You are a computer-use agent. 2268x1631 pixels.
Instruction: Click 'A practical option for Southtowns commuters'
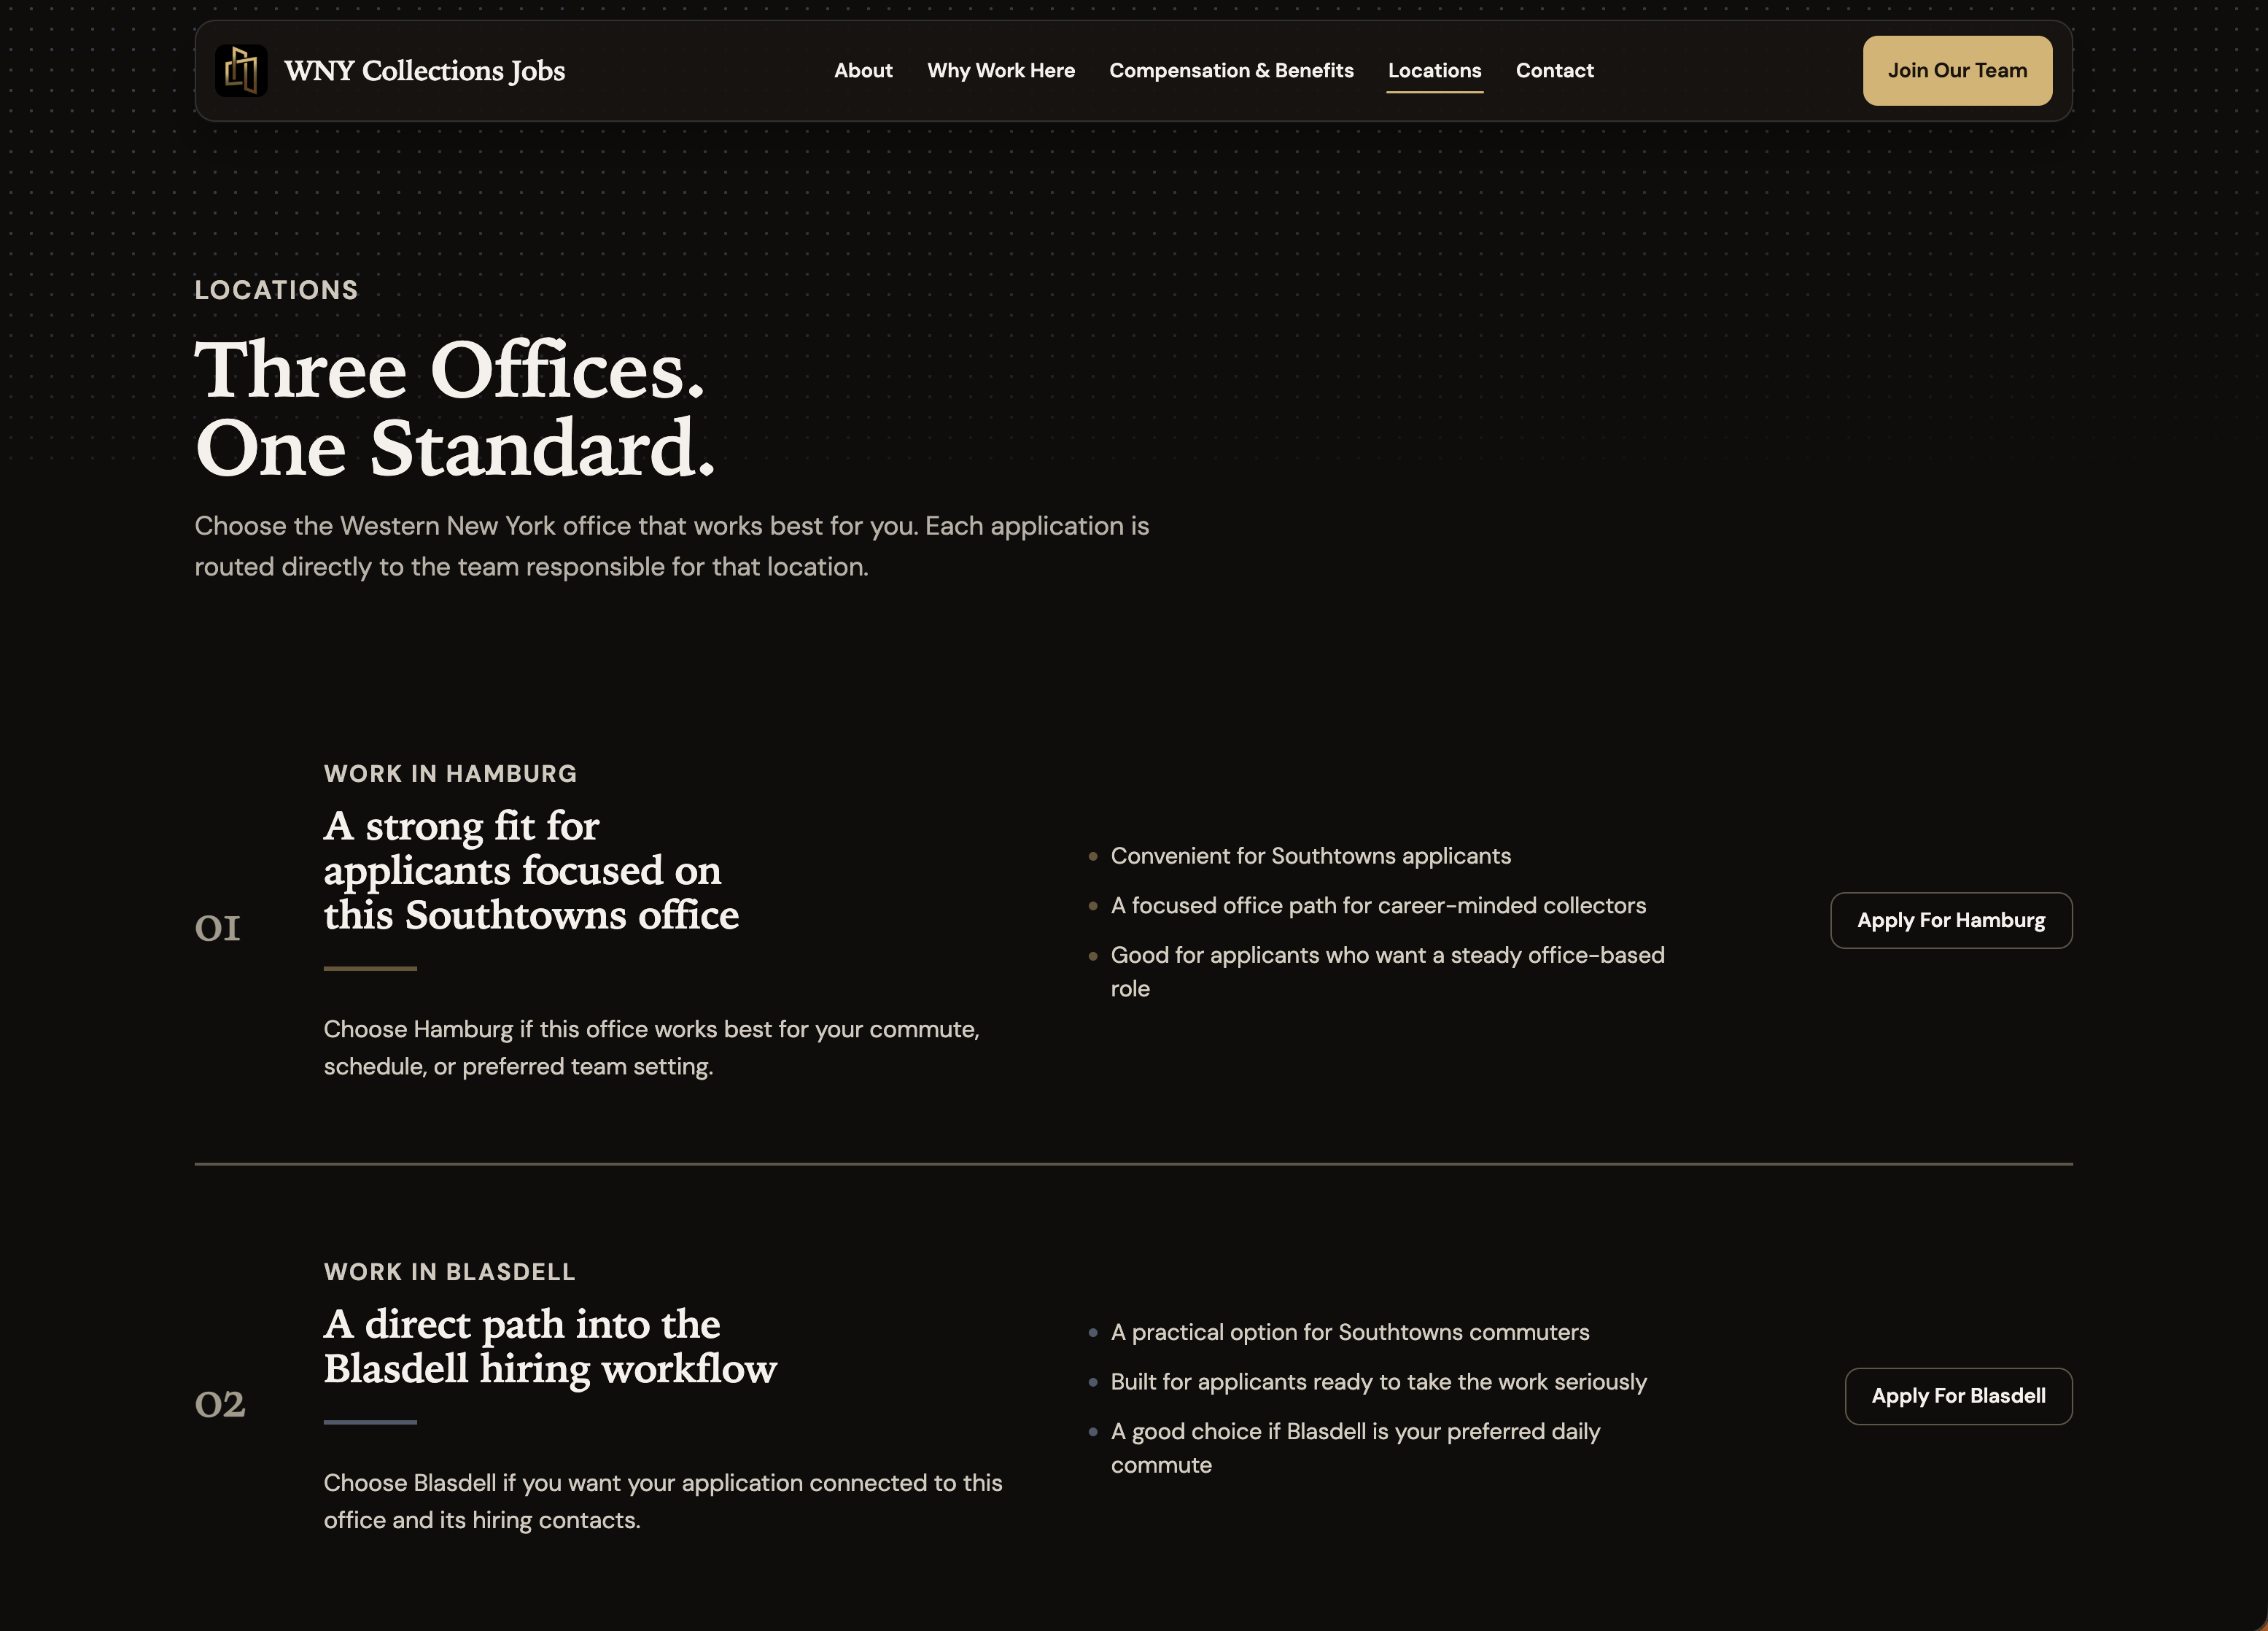pos(1349,1332)
